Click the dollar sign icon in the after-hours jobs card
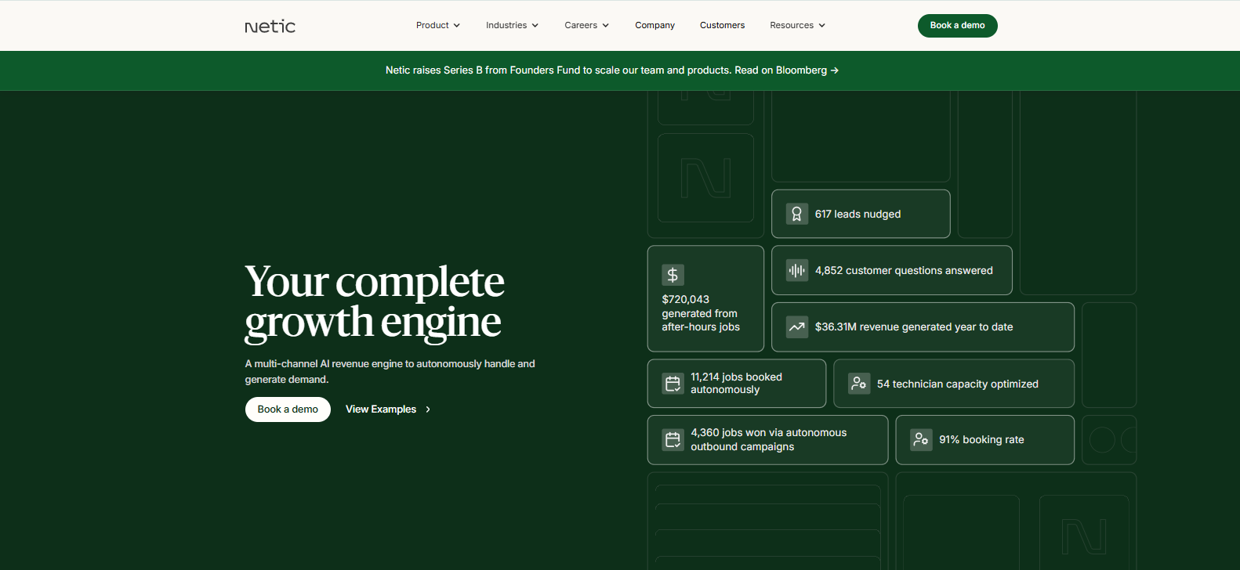This screenshot has height=570, width=1240. (673, 275)
